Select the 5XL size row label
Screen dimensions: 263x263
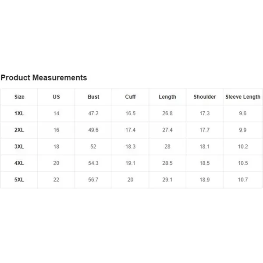pyautogui.click(x=19, y=180)
